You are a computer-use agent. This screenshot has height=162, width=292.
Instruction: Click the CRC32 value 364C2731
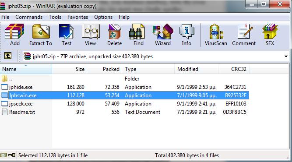[235, 87]
